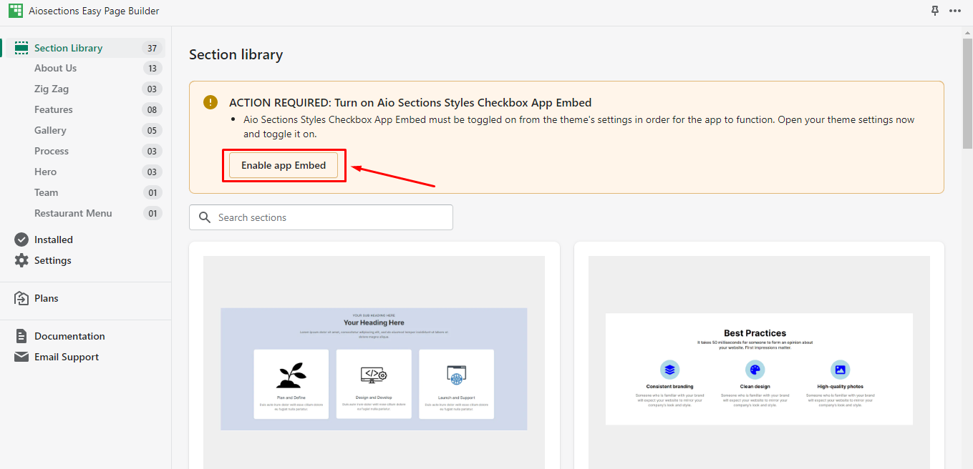
Task: Click the 01 badge beside Restaurant Menu
Action: click(152, 213)
